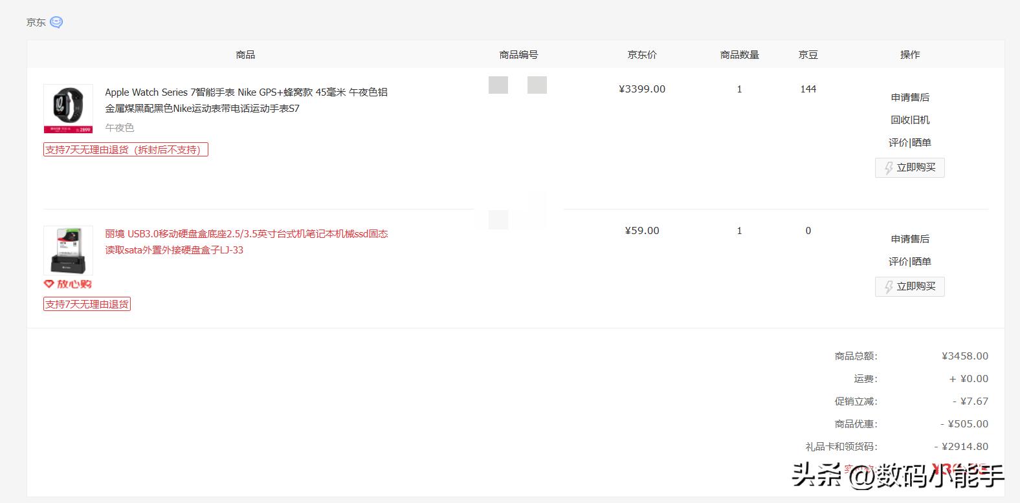Open the hard drive dock product thumbnail

click(68, 250)
